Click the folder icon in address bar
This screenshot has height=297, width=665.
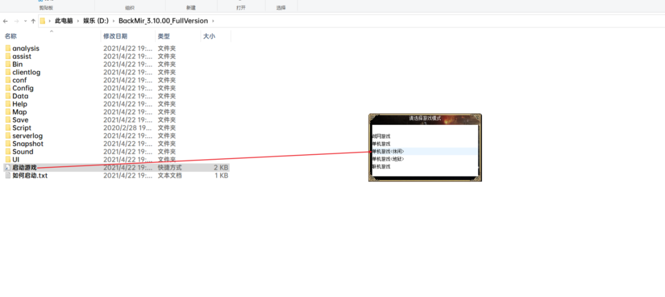42,21
